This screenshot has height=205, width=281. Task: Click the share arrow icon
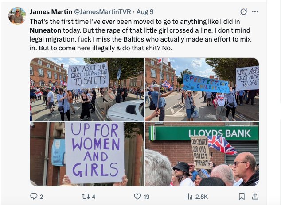tap(256, 196)
